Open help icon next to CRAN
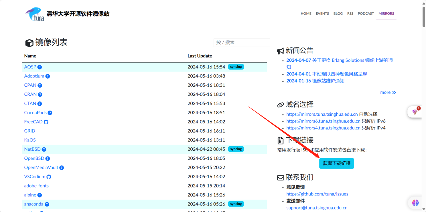The height and width of the screenshot is (212, 426). coord(40,95)
